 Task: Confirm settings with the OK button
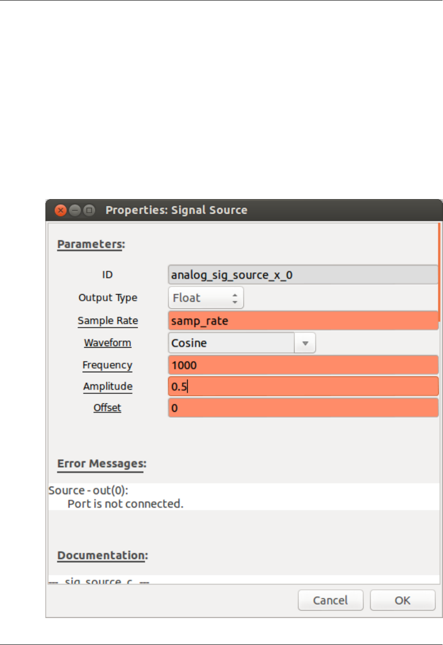click(402, 601)
